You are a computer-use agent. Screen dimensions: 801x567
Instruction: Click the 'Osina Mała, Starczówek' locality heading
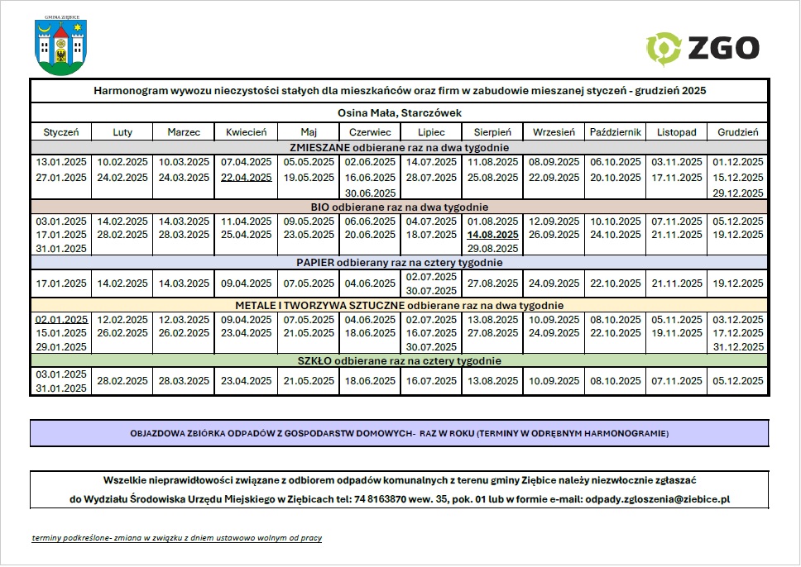pyautogui.click(x=400, y=112)
